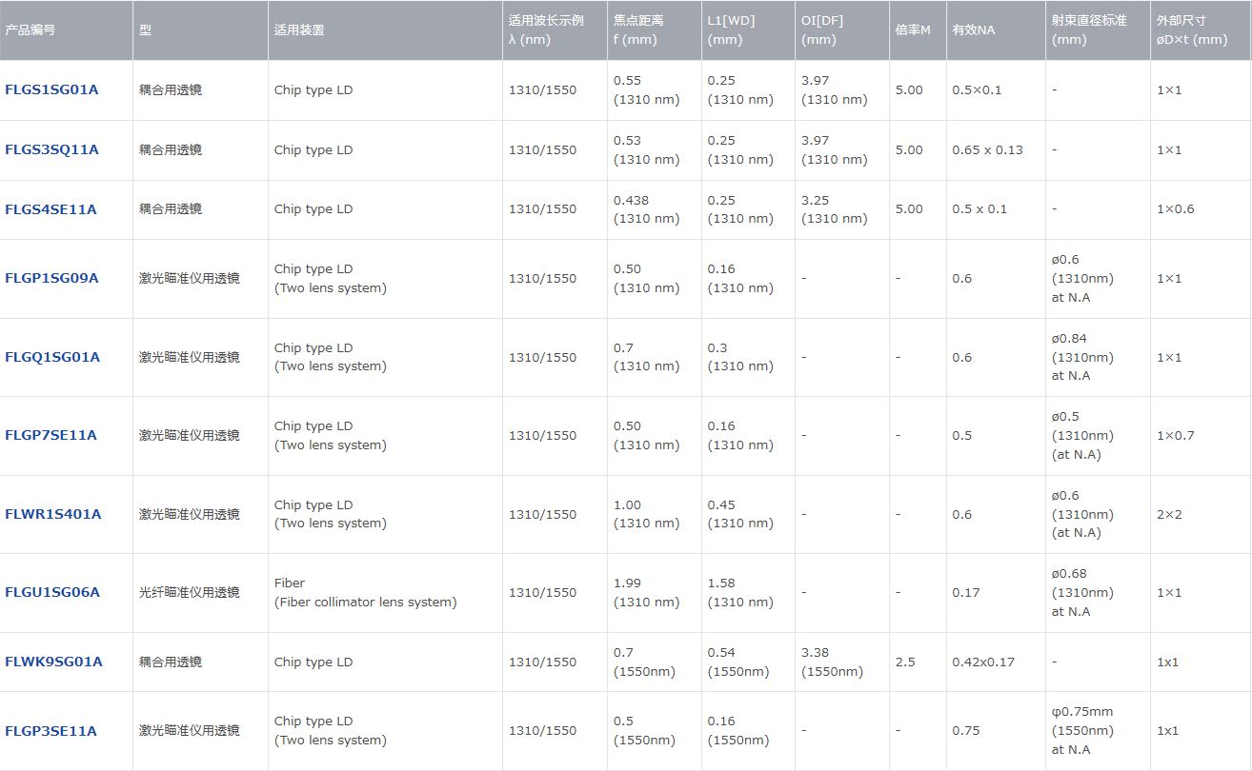The width and height of the screenshot is (1252, 771).
Task: Open product link FLGU1SG06A
Action: (52, 592)
